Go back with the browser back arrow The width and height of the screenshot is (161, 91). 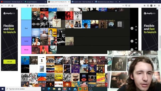[x=2, y=6]
